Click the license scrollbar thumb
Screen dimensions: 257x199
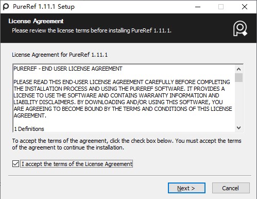pos(238,78)
